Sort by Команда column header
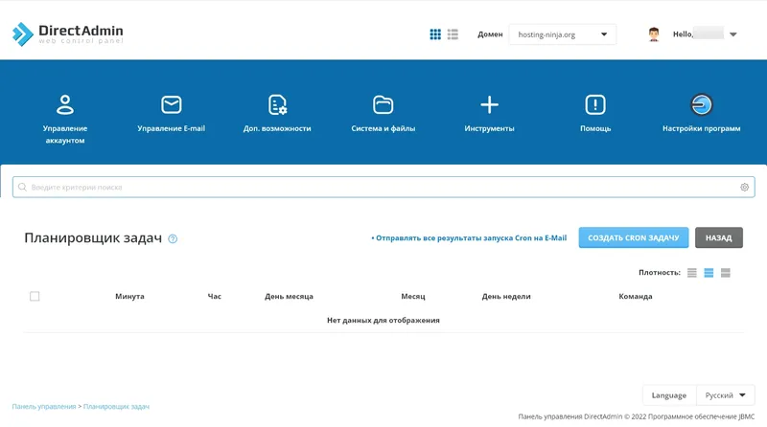 tap(636, 296)
